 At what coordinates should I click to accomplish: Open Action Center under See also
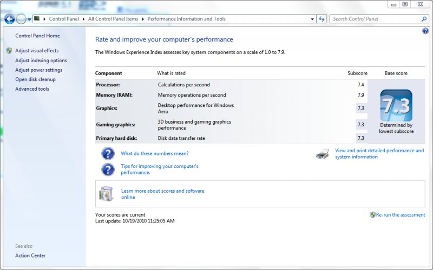(30, 255)
